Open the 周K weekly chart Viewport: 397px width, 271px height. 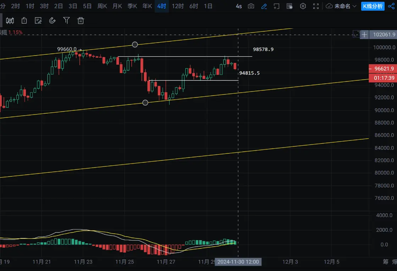click(x=102, y=6)
